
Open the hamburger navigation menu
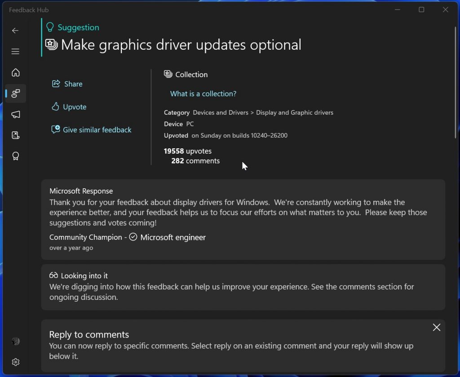pos(15,52)
